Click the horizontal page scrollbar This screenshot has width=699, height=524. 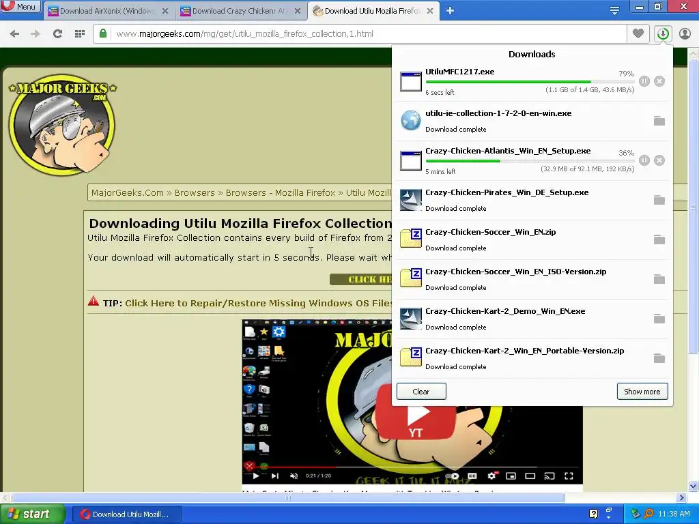click(287, 497)
